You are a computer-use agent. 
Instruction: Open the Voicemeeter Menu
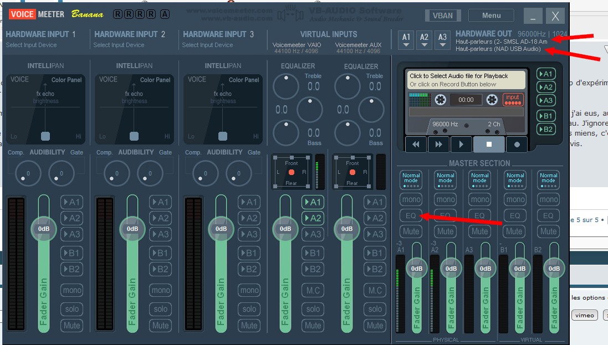pos(491,16)
